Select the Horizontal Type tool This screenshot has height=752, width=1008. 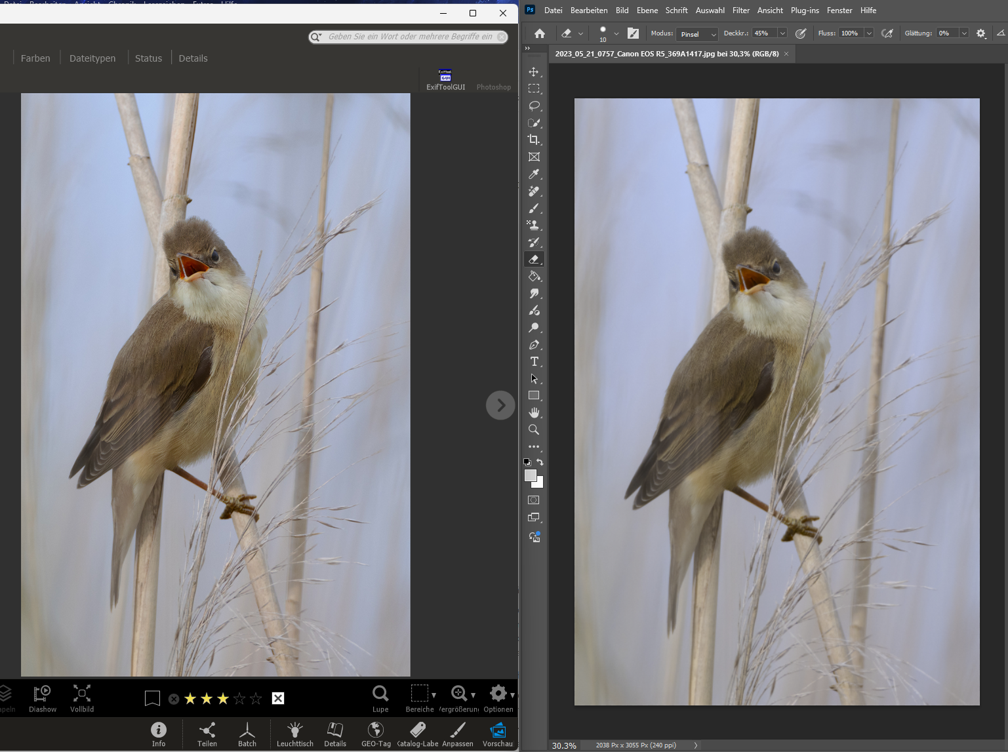coord(534,361)
